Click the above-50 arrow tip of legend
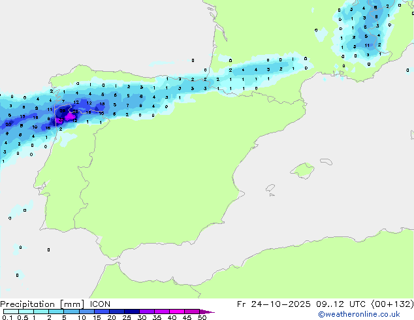 [x=207, y=312]
